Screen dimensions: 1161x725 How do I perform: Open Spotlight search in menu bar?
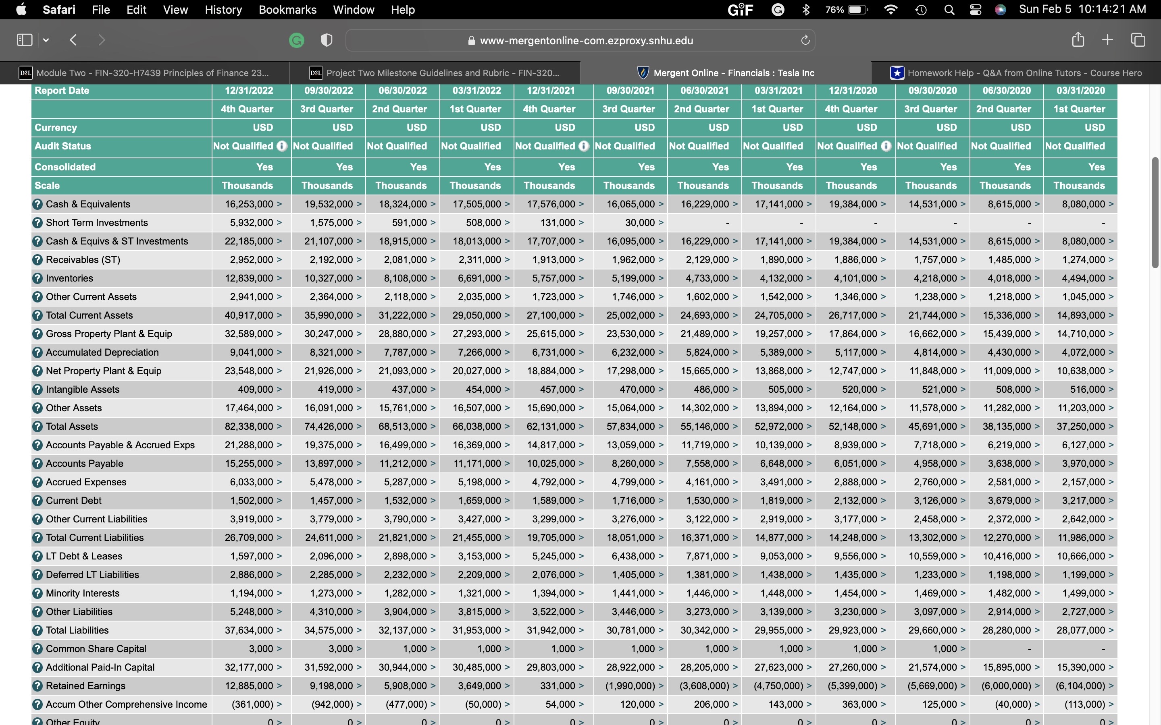[x=949, y=10]
